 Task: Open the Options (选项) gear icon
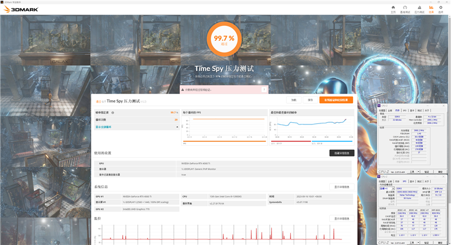tap(441, 9)
